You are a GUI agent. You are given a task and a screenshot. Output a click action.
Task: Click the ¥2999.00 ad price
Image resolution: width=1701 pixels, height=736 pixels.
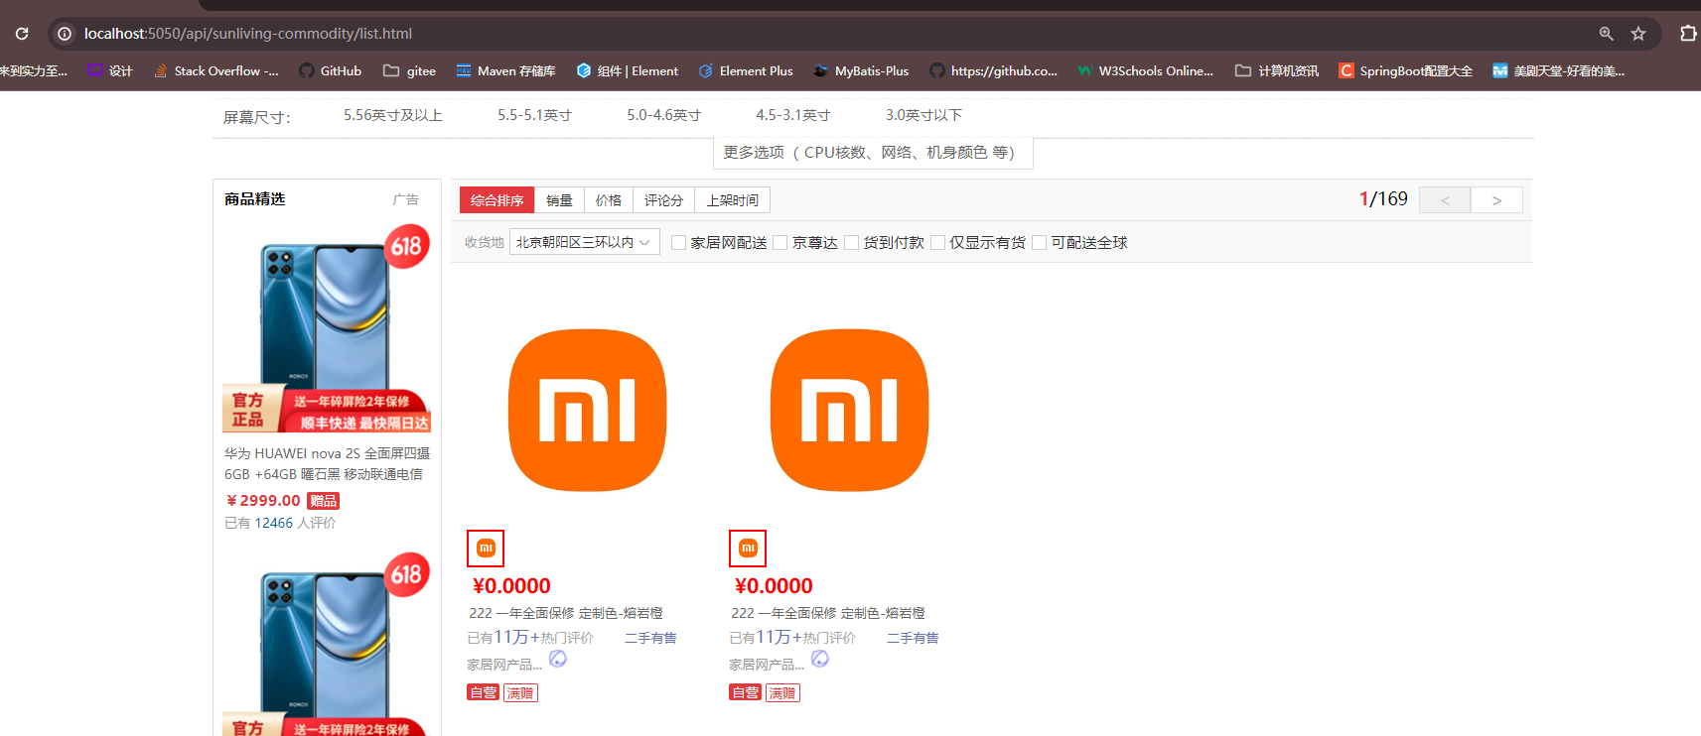[x=263, y=501]
